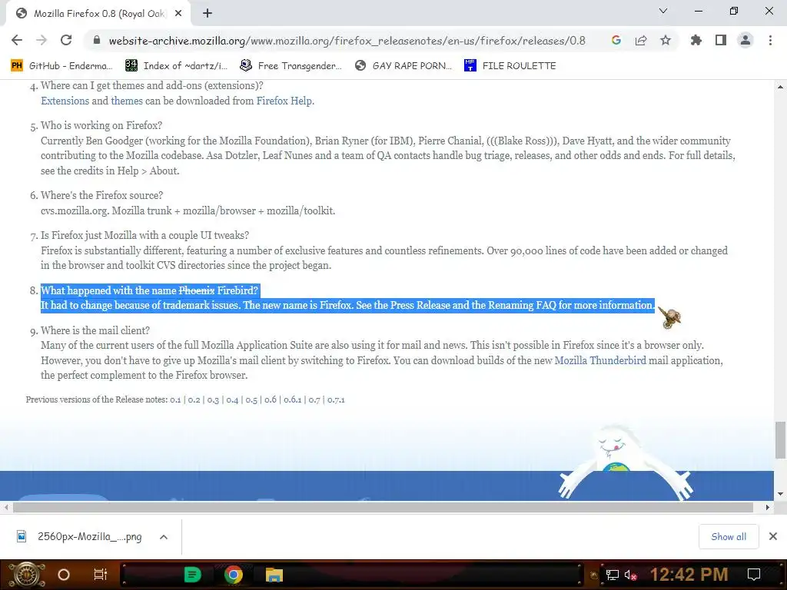Open release notes version 0.5
Viewport: 787px width, 590px height.
(x=251, y=399)
